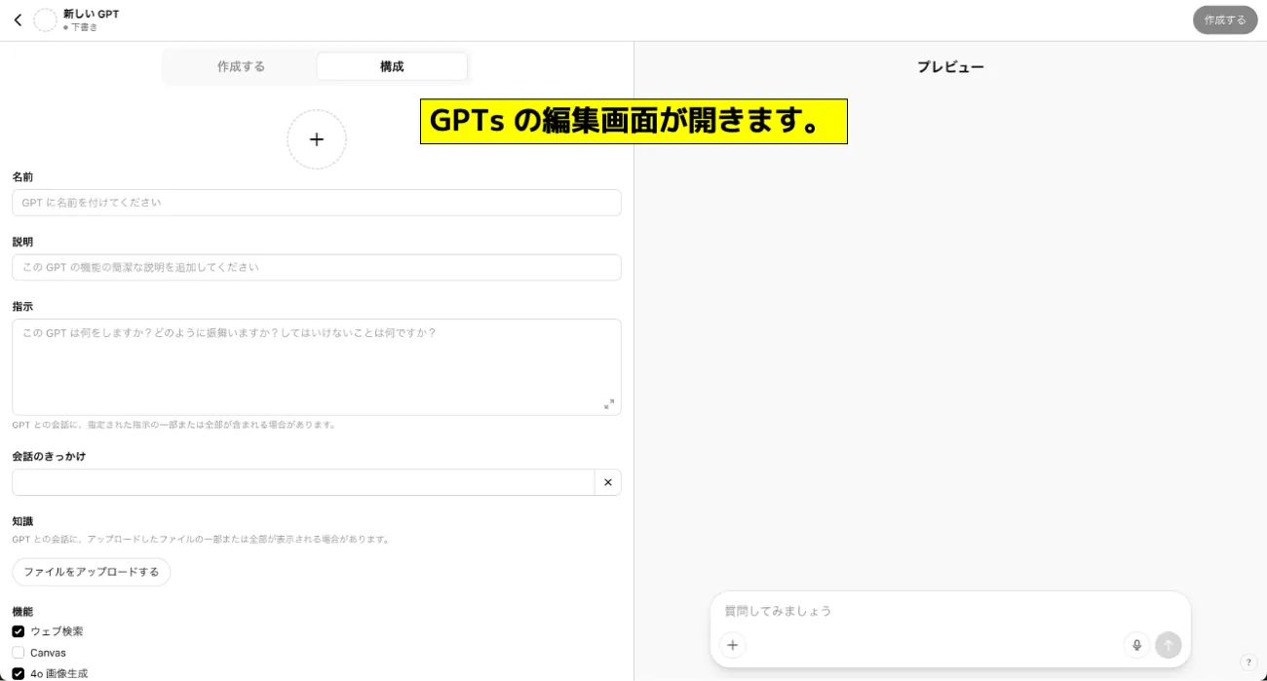
Task: Click the 説明 input field
Action: pos(316,267)
